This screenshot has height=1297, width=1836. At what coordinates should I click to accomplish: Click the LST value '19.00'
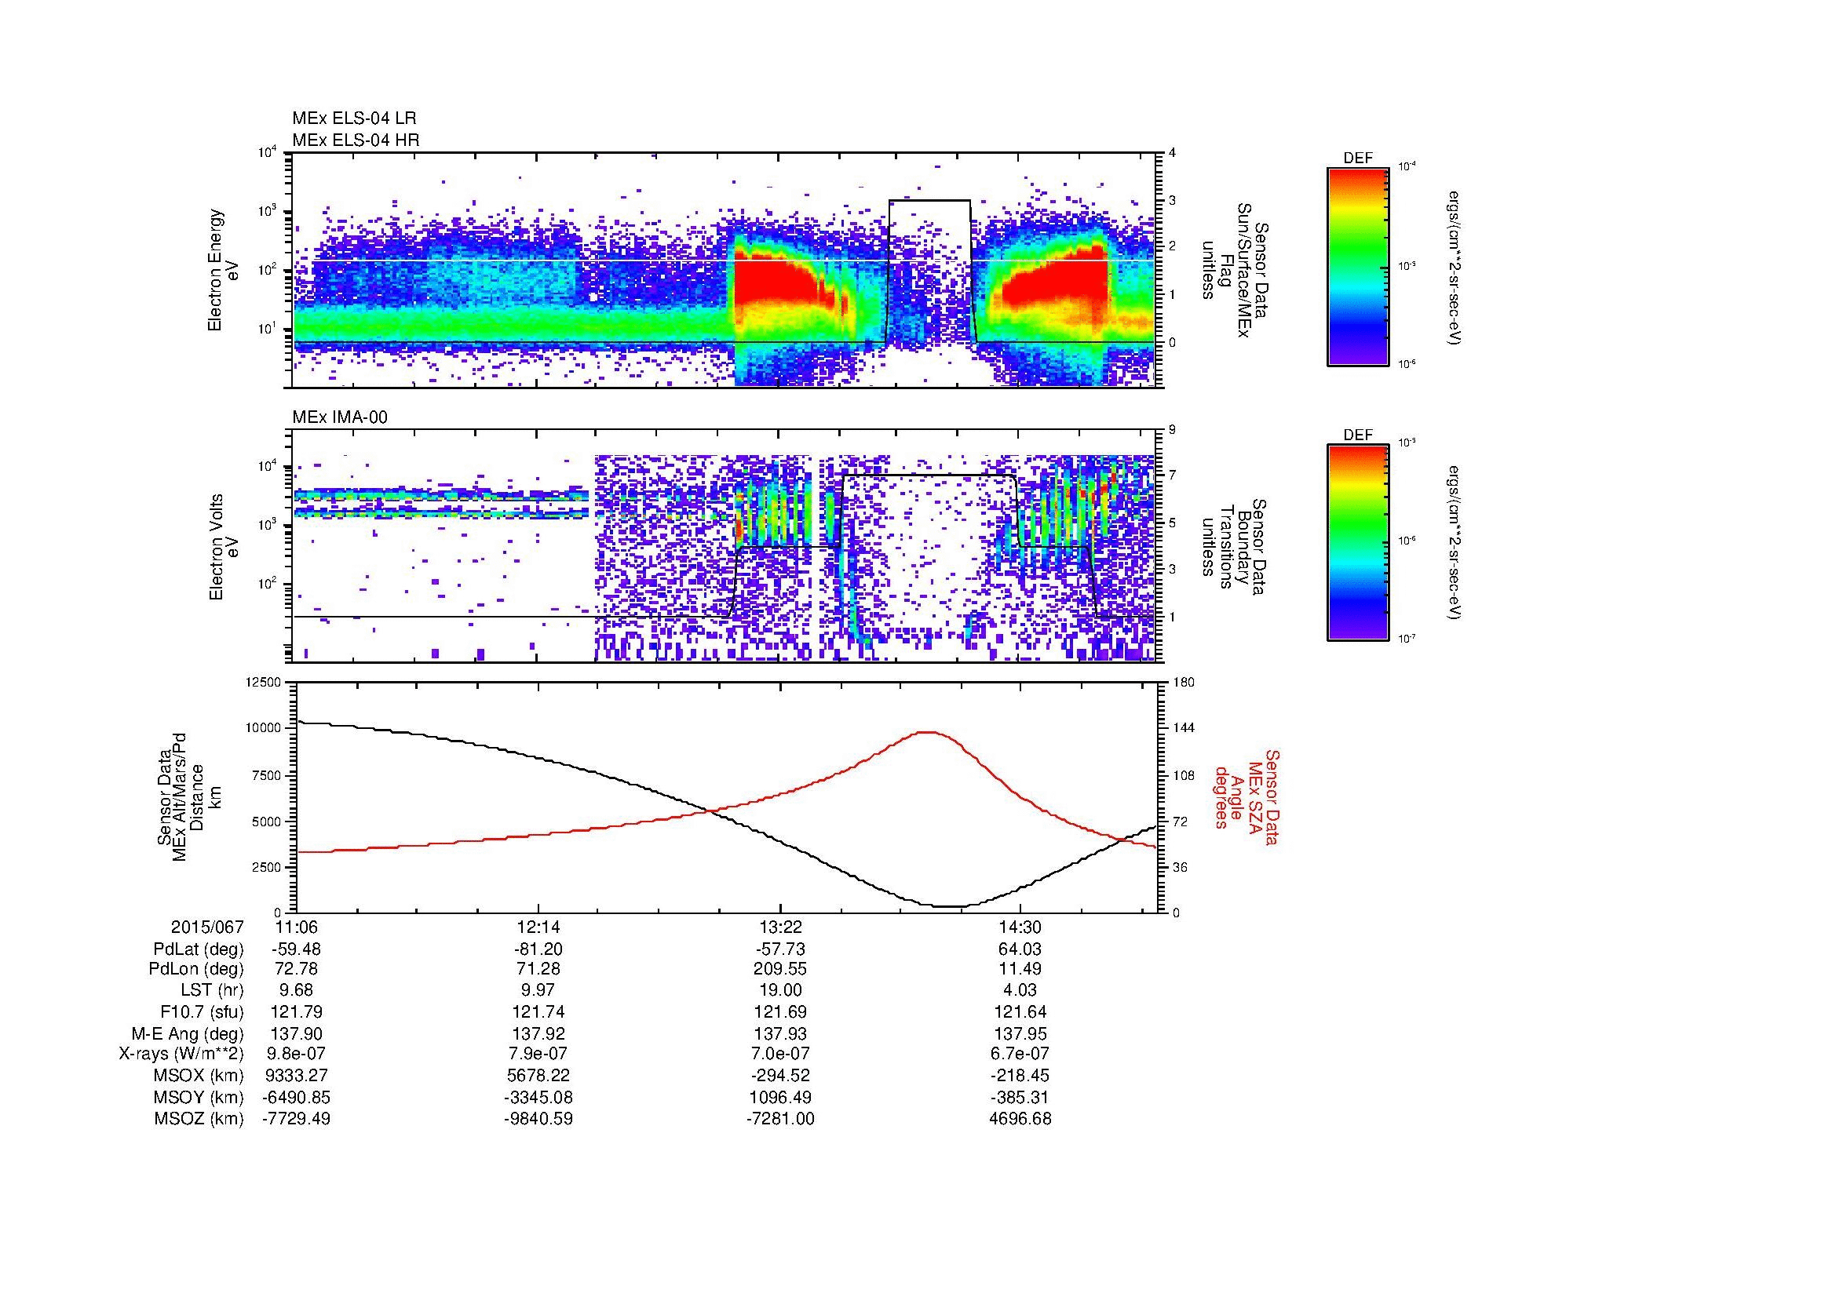[x=779, y=990]
